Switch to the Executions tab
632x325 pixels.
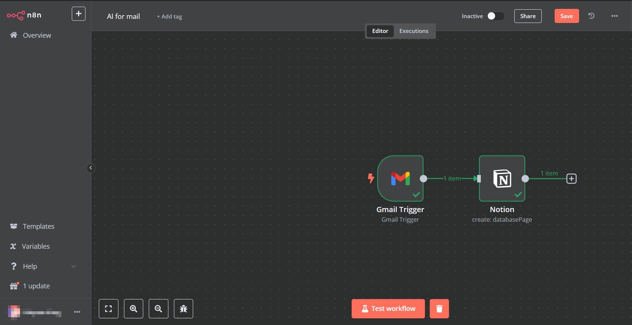[x=414, y=31]
